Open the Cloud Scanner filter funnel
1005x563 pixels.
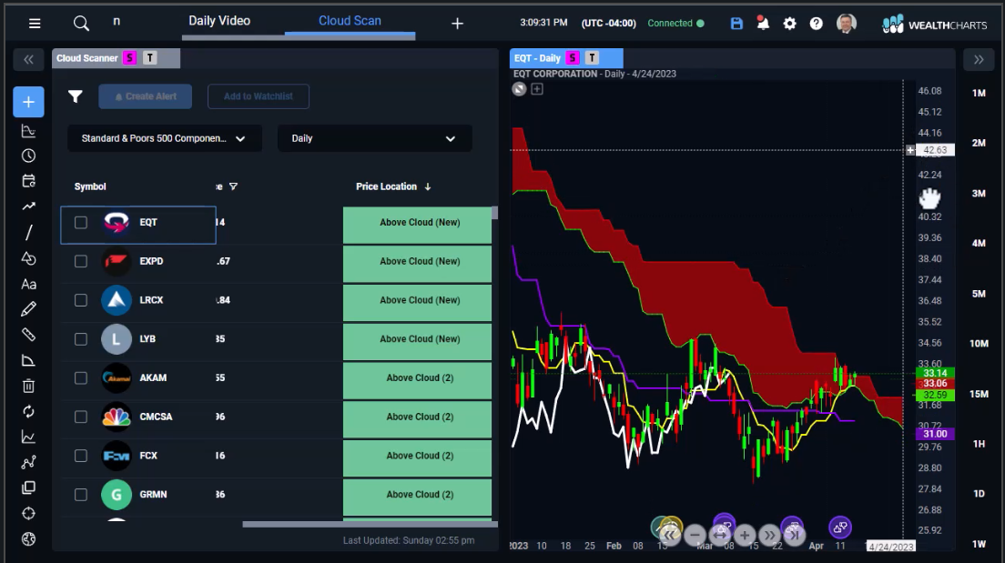click(x=76, y=96)
